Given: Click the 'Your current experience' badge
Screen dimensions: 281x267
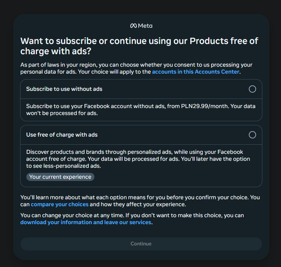Looking at the screenshot, I should 60,177.
